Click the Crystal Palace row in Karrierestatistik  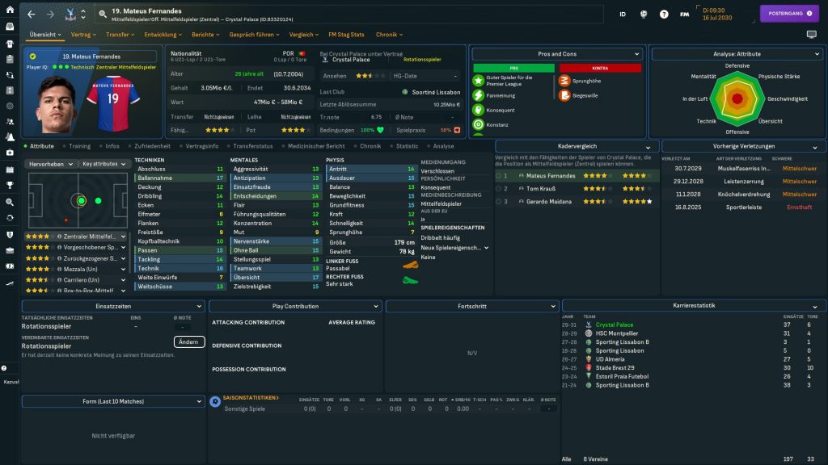[614, 325]
